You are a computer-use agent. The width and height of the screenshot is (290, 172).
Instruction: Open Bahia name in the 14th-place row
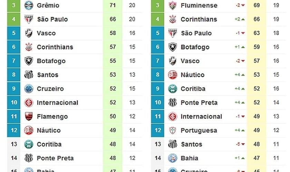click(189, 158)
